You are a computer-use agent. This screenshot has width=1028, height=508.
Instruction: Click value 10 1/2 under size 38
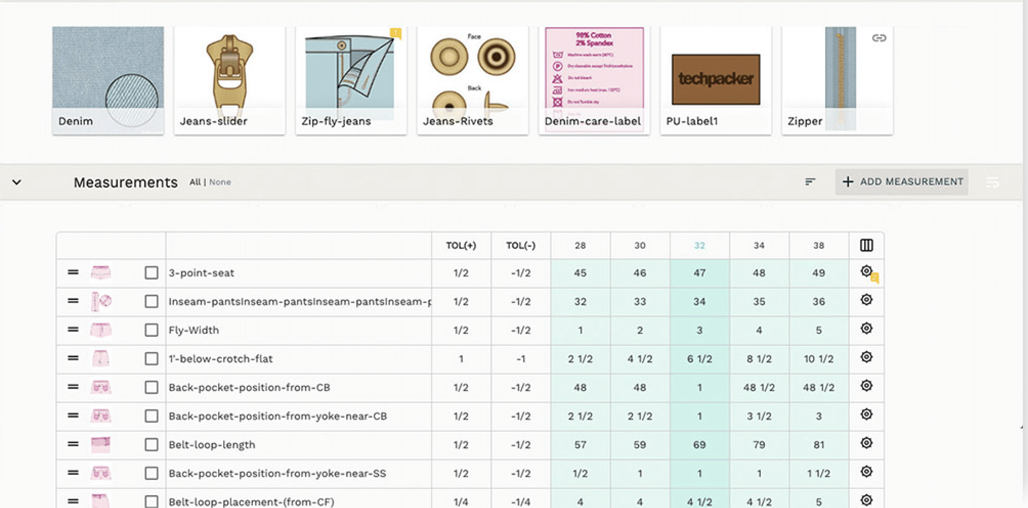[x=819, y=359]
